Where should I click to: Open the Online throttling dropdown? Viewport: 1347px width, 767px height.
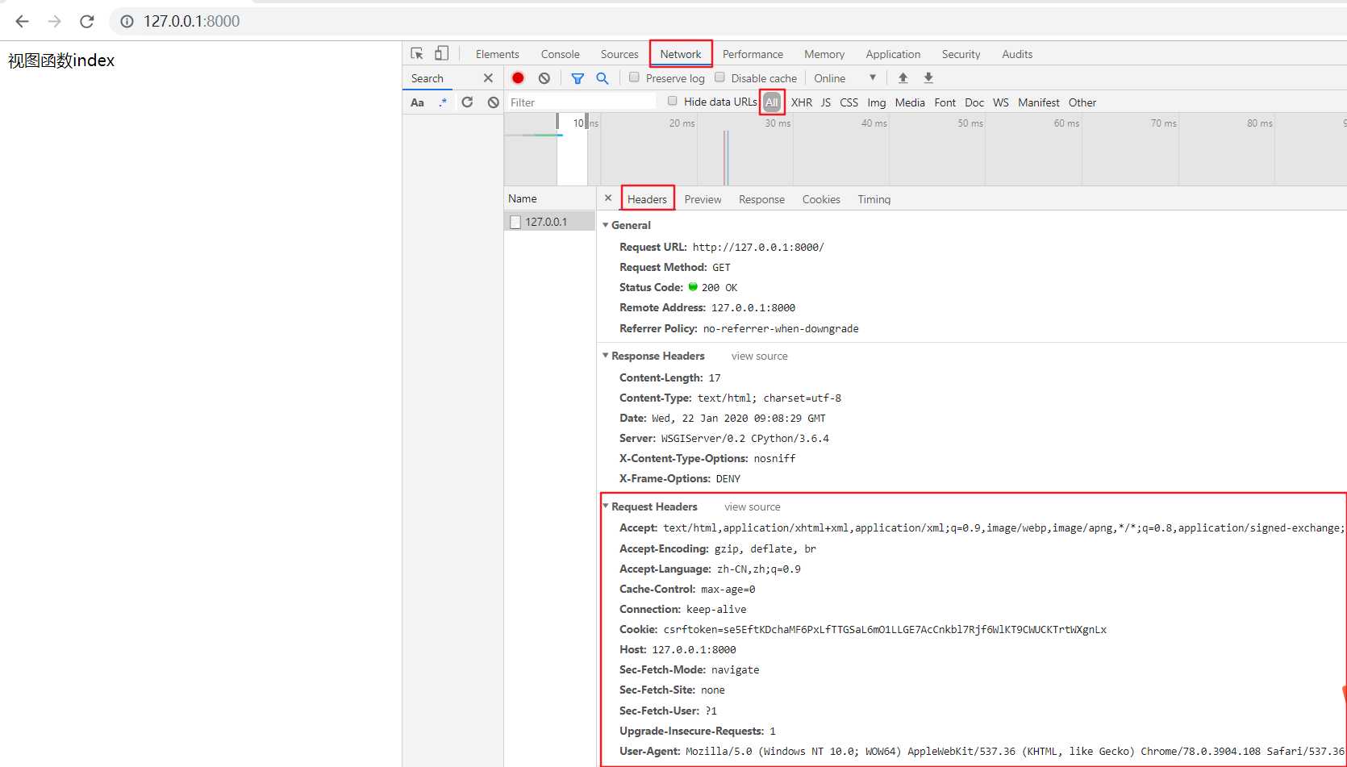coord(844,78)
